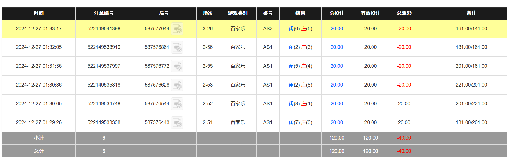Image resolution: width=507 pixels, height=157 pixels.
Task: Open result link 闲(8) 庄(1)
Action: point(300,104)
